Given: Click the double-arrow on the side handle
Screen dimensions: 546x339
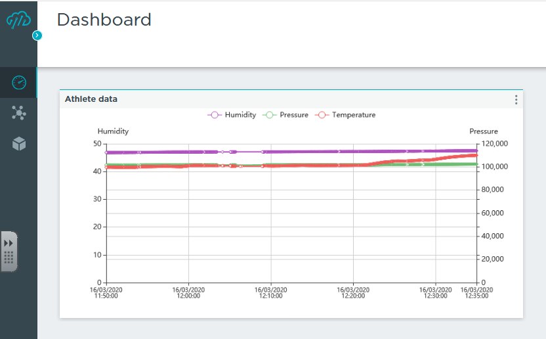Looking at the screenshot, I should [9, 243].
